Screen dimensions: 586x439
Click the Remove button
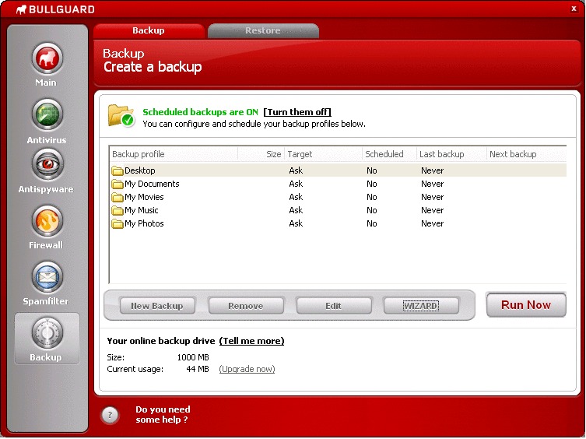(246, 306)
